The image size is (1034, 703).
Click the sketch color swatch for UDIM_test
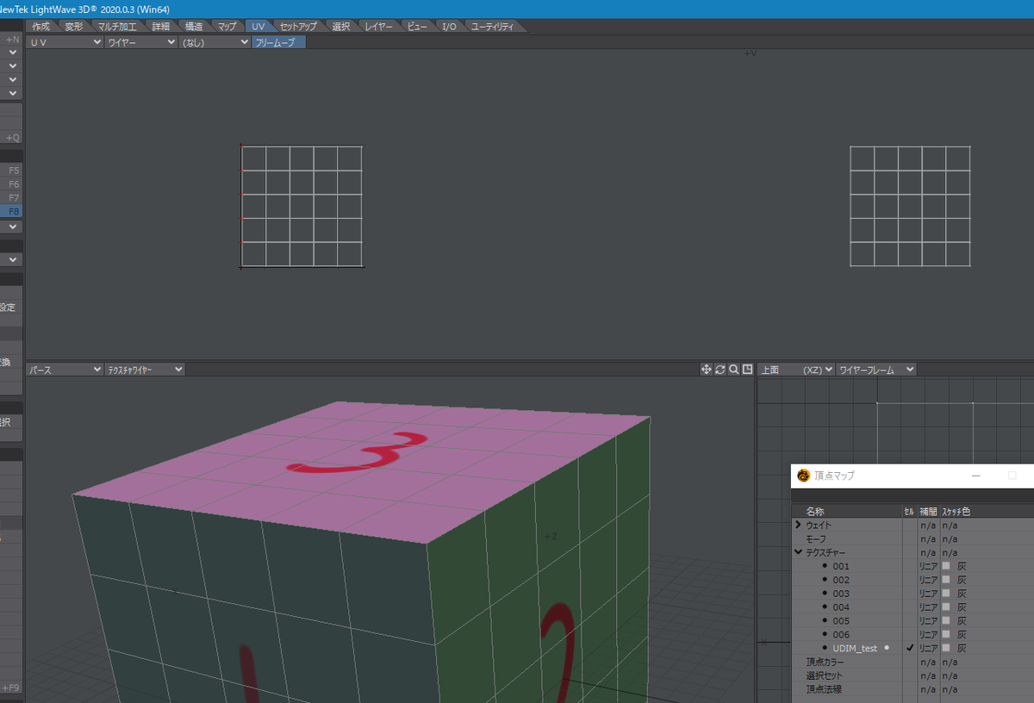[x=945, y=648]
